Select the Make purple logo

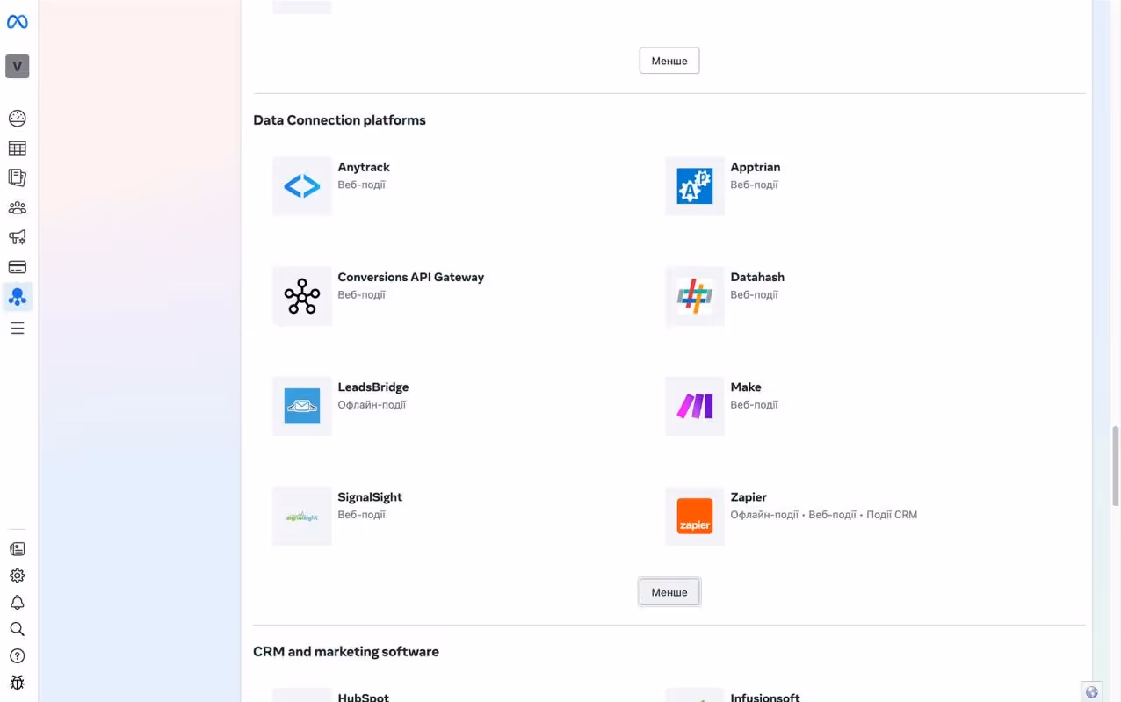(695, 406)
